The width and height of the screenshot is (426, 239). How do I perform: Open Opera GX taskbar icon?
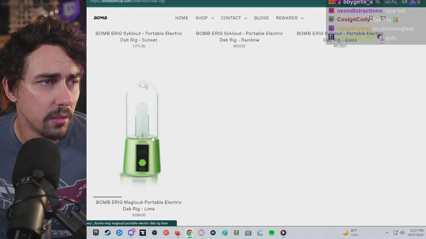coord(201,233)
